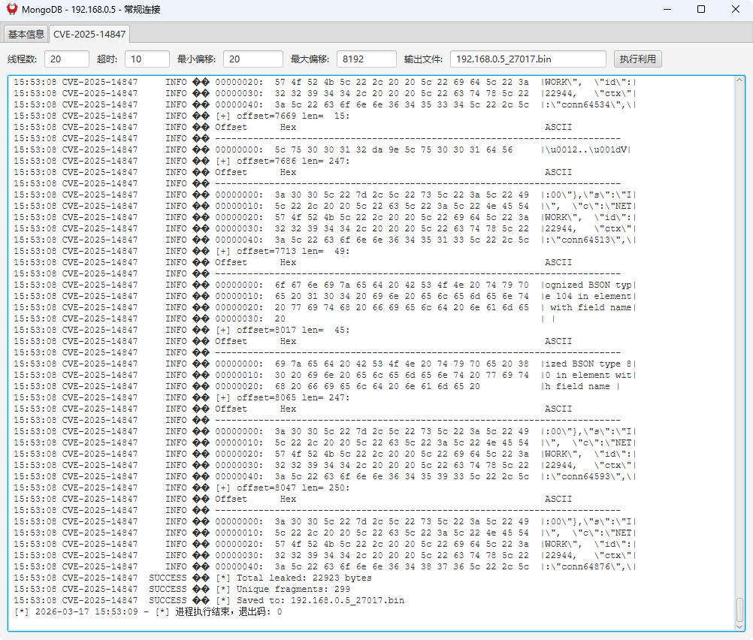Click the 'Total leaked: 22923 bytes' line

coord(192,578)
